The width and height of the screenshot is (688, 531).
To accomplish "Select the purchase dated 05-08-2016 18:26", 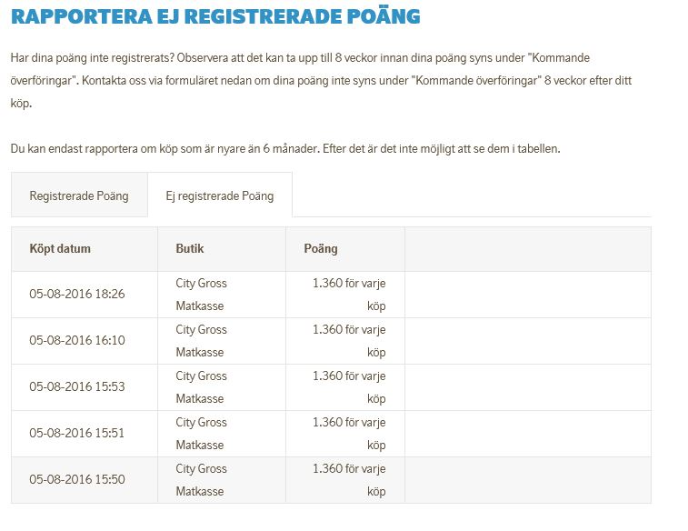I will [77, 295].
